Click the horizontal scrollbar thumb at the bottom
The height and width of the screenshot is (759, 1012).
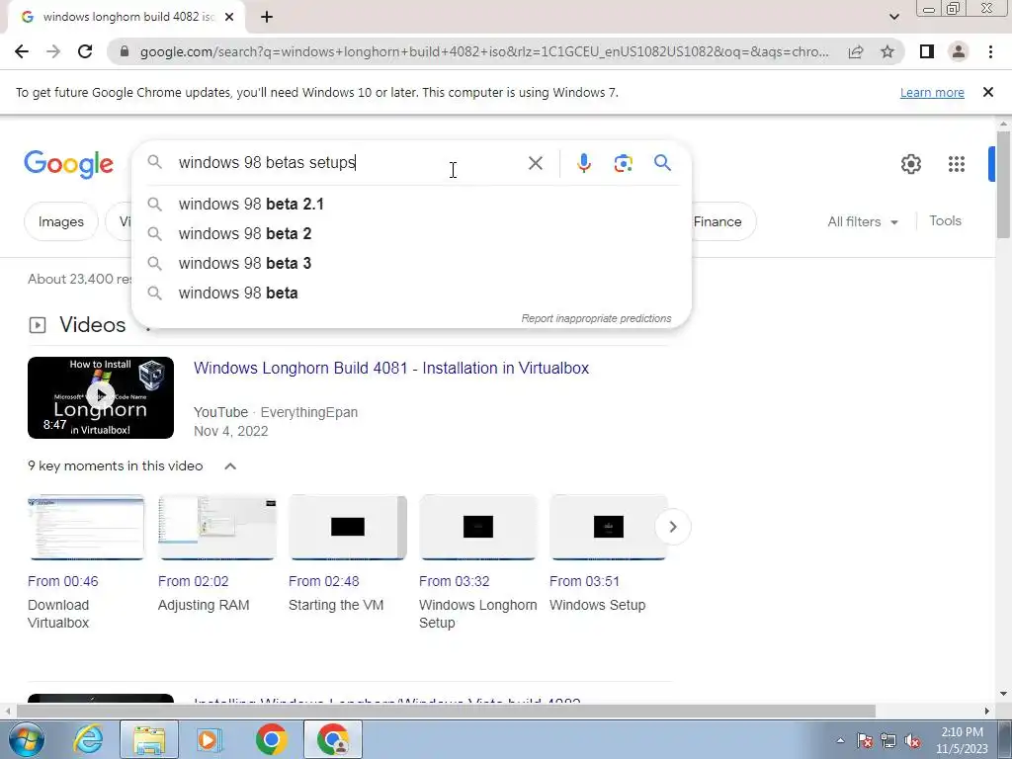[446, 711]
